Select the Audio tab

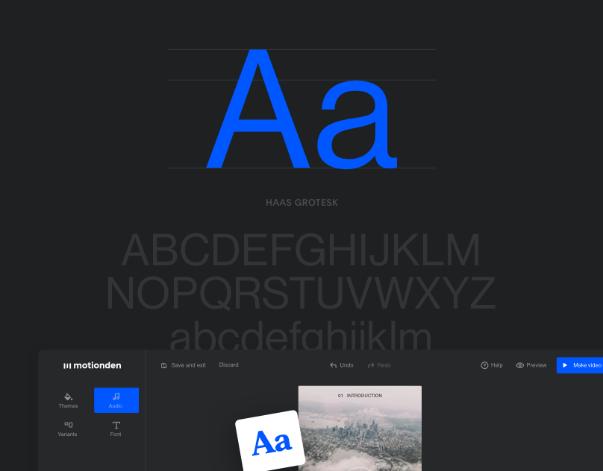point(116,400)
